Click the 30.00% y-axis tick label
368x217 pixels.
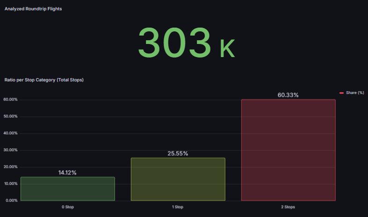pos(10,150)
